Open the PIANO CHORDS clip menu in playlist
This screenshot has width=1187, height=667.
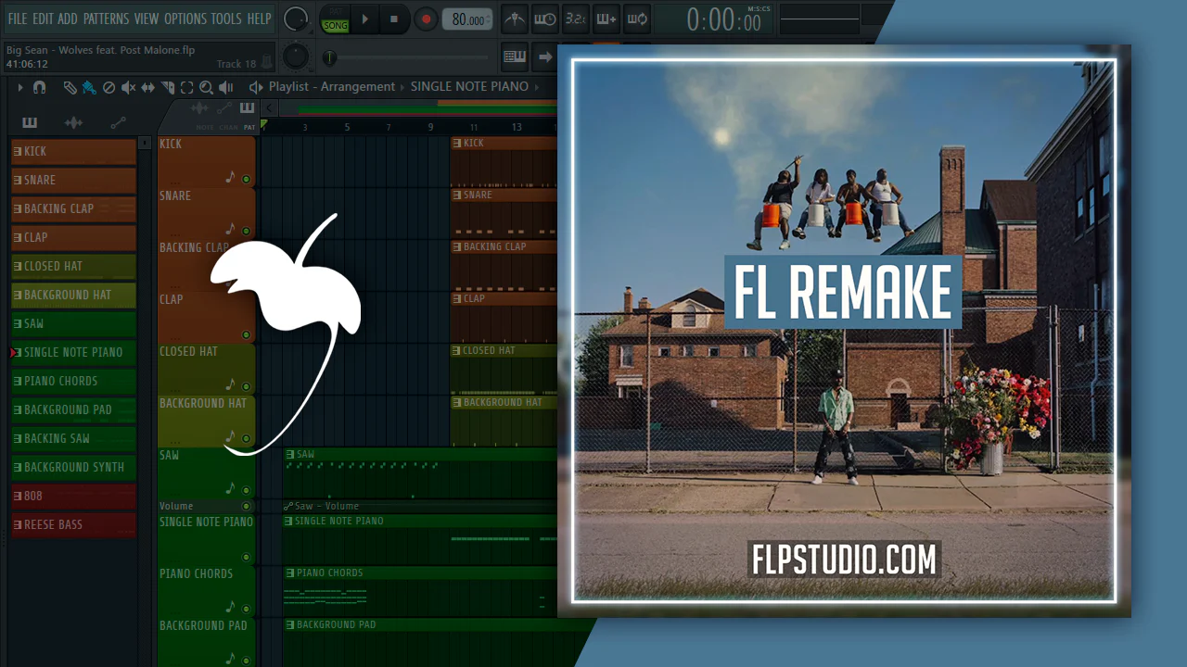(x=290, y=573)
